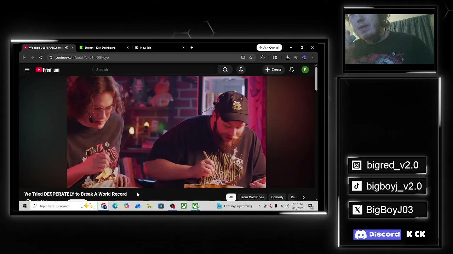
Task: Switch to the Stream - Kick Dashboard tab
Action: tap(103, 48)
